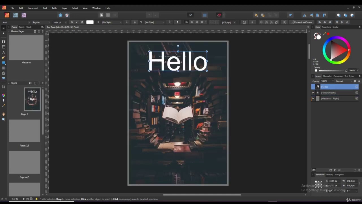This screenshot has height=204, width=362.
Task: Open the Arial font family dropdown
Action: pyautogui.click(x=16, y=22)
